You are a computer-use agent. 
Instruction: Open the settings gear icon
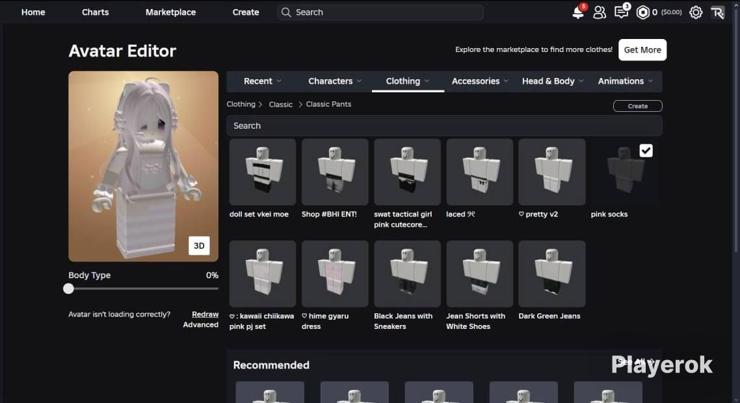pos(696,12)
